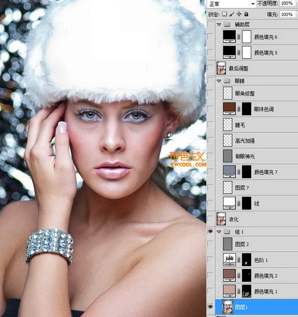This screenshot has width=298, height=317.
Task: Collapse the 辅助层 group triangle
Action: [219, 25]
